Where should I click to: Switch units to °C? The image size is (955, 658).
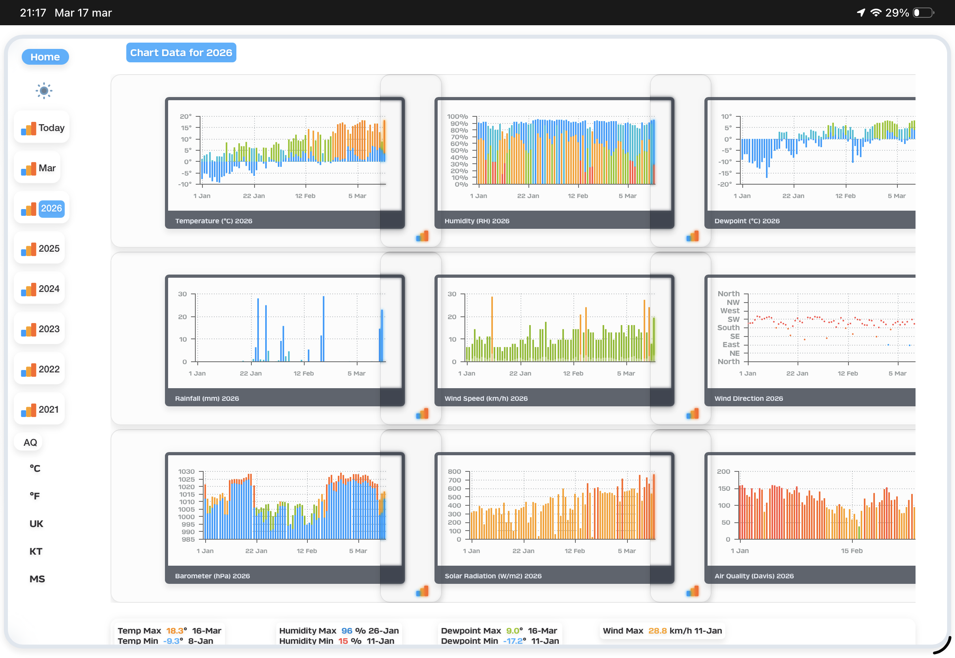point(35,468)
